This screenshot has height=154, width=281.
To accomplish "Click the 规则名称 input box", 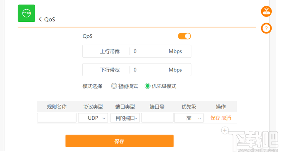I will 57,118.
